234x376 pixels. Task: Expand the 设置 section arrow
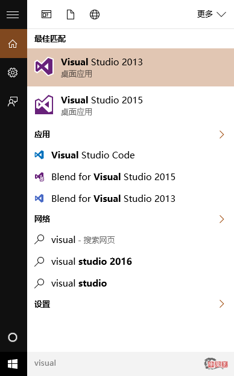(x=221, y=304)
